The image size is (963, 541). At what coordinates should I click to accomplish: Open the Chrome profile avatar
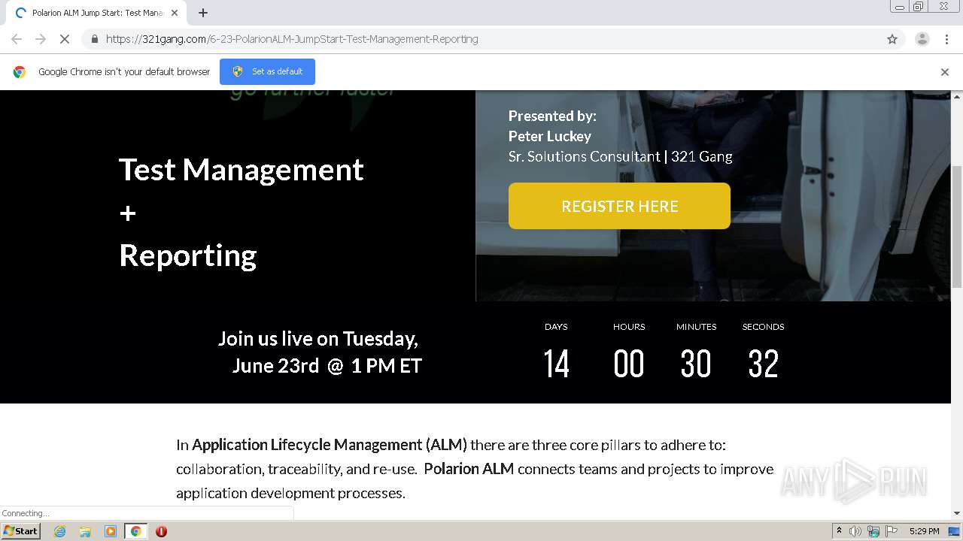click(x=922, y=39)
